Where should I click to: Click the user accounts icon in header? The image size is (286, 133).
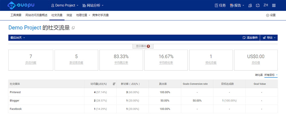250,5
